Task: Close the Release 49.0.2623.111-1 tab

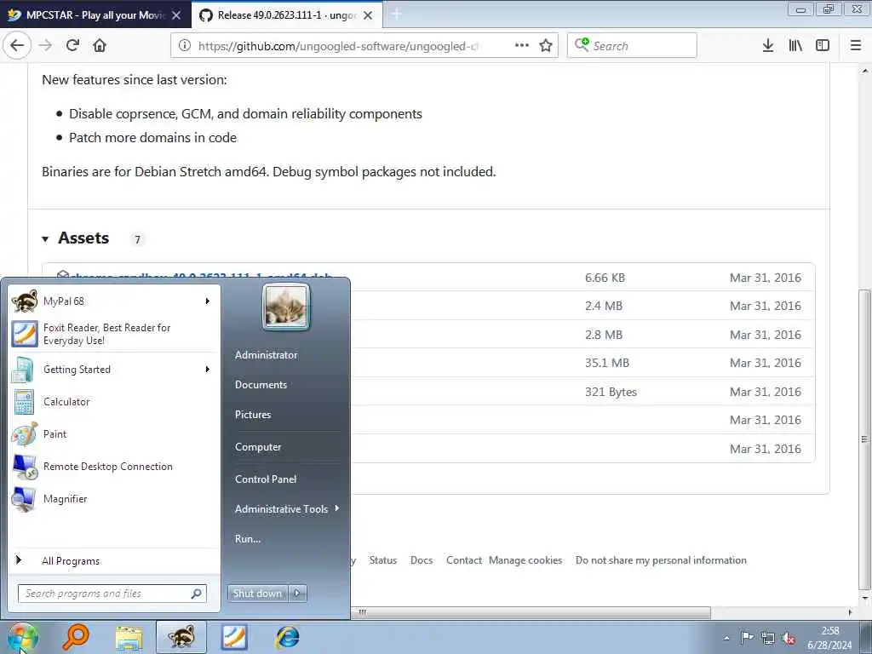Action: [368, 15]
